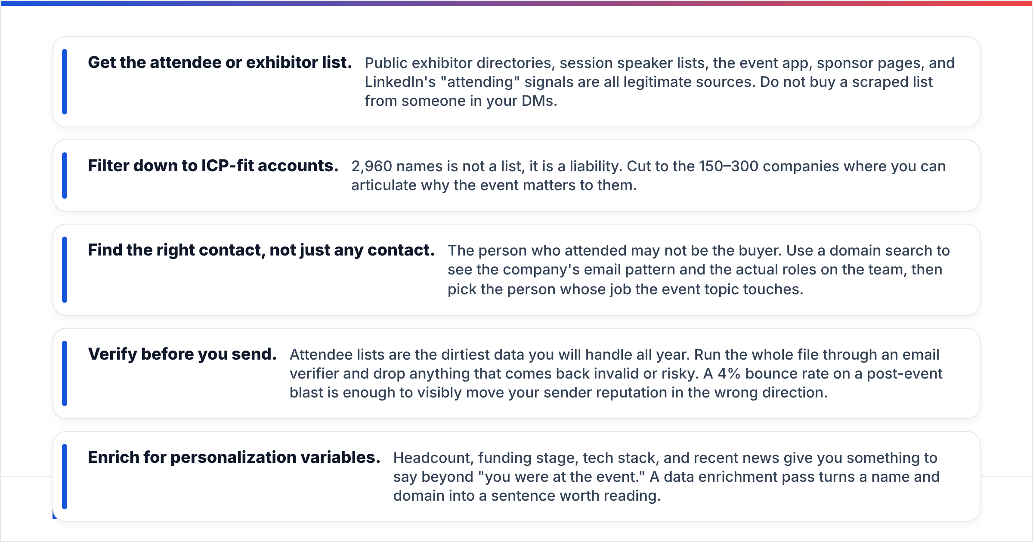Click the blue accent bar on the ICP-fit card

(x=65, y=176)
